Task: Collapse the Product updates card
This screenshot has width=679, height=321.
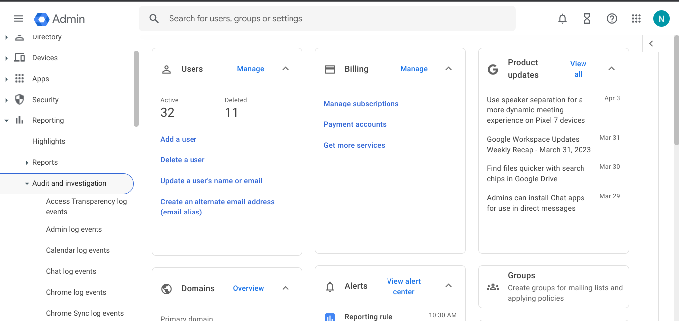Action: point(612,69)
